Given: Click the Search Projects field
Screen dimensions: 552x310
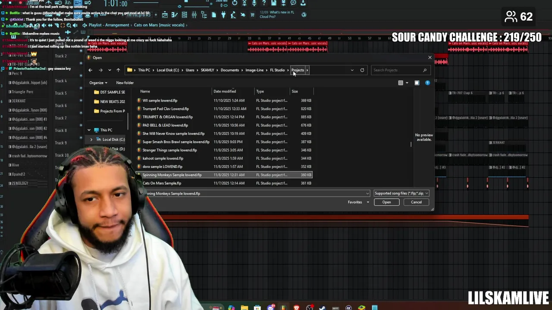Looking at the screenshot, I should (400, 70).
